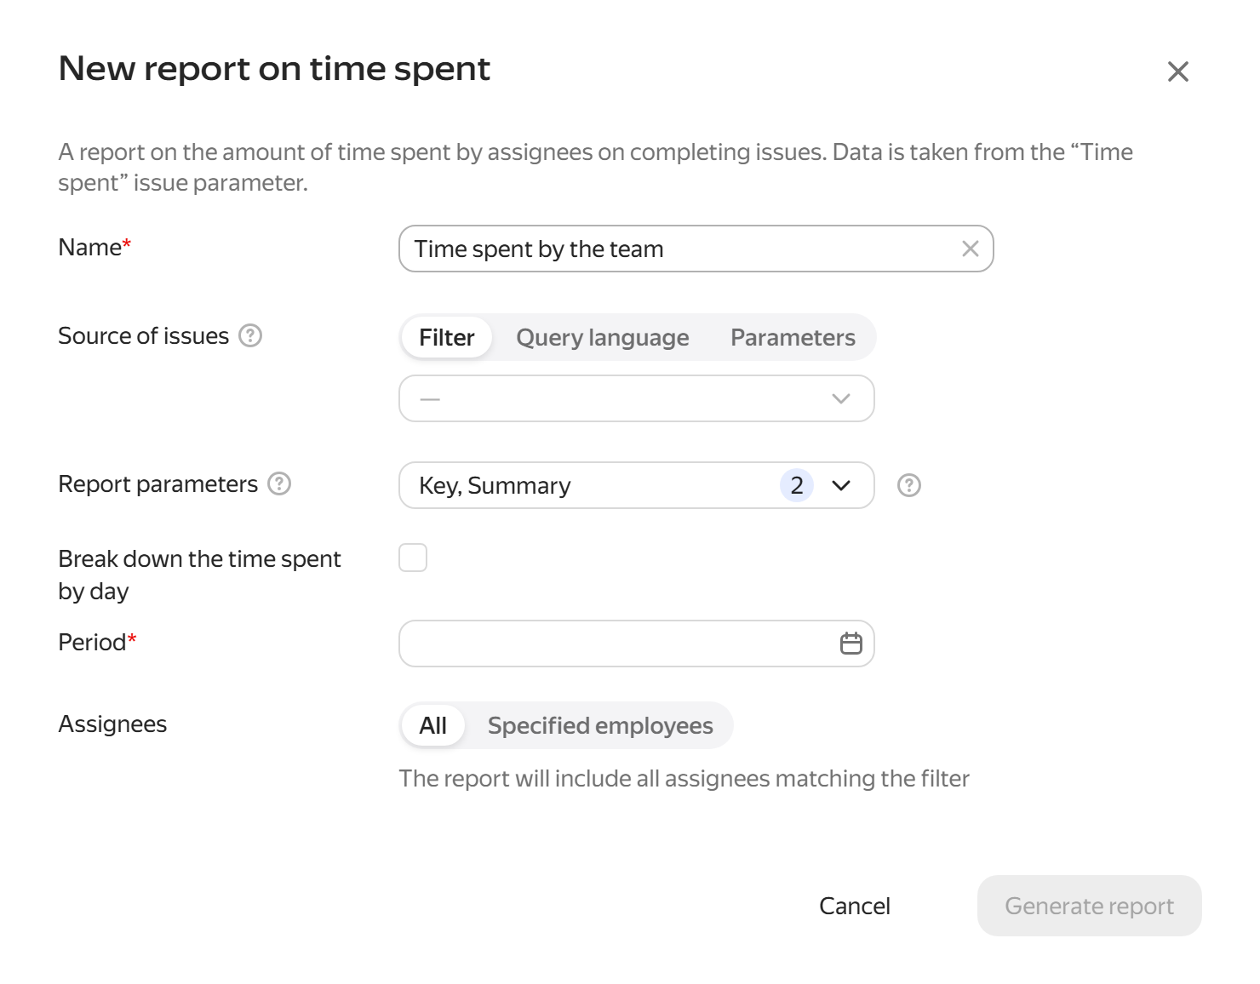
Task: Open the Period calendar picker icon
Action: tap(851, 644)
